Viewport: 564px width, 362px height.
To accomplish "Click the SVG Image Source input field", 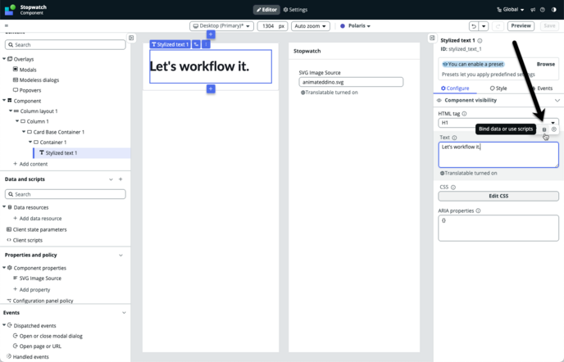I will pos(351,82).
